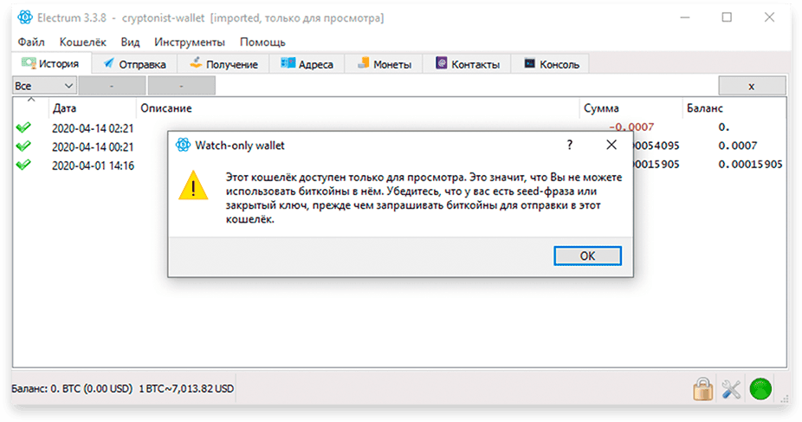Click the lock password icon in status bar
802x422 pixels.
click(703, 389)
